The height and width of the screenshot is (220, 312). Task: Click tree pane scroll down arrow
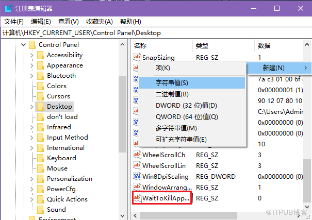pos(123,216)
